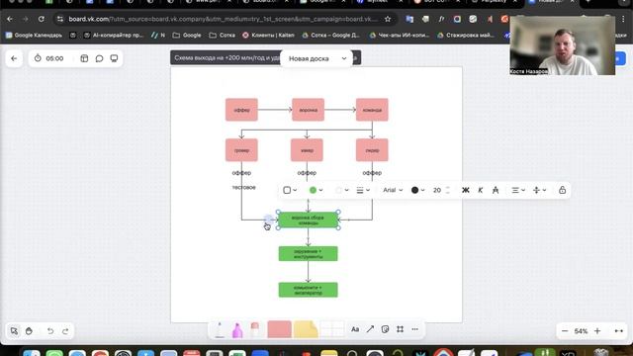Open the Клиенты | Kaiten bookmark
The width and height of the screenshot is (633, 356).
click(268, 36)
